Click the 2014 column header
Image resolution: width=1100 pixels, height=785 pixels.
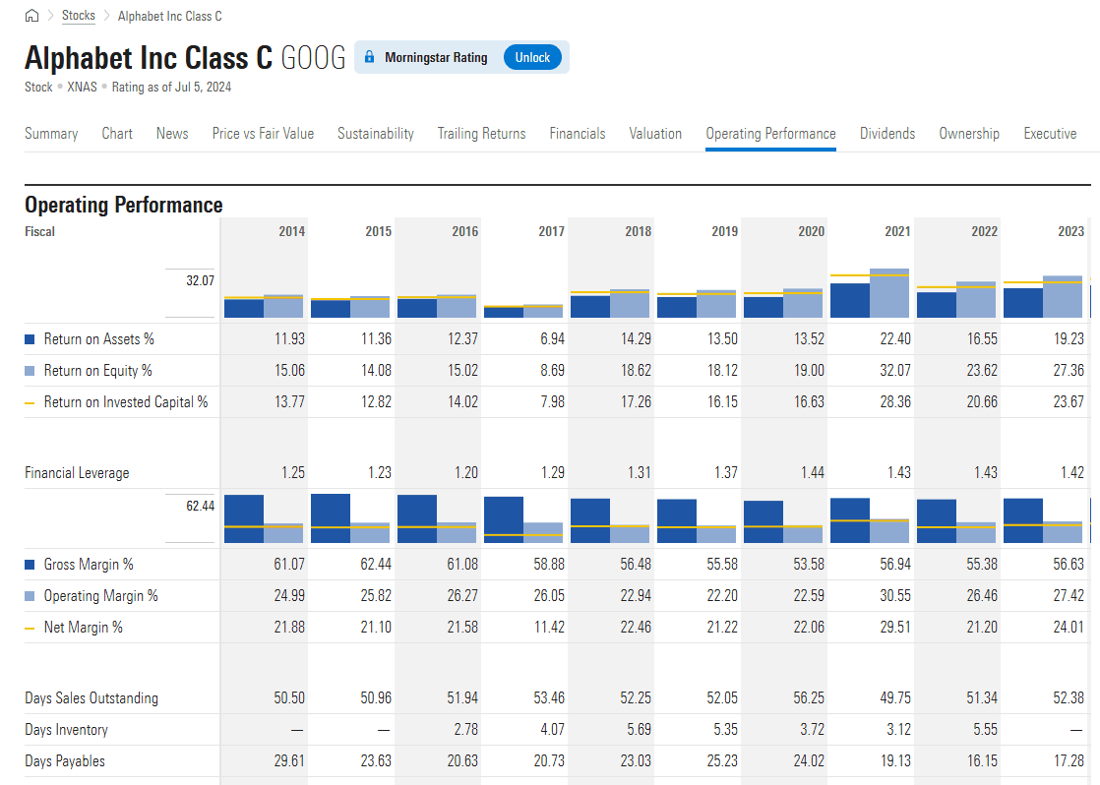pyautogui.click(x=292, y=231)
